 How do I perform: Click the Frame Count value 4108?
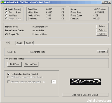point(96,16)
